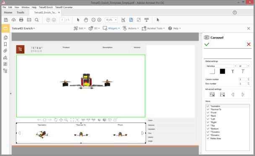
Task: Click the 3D toolbar zoom icon
Action: point(66,120)
